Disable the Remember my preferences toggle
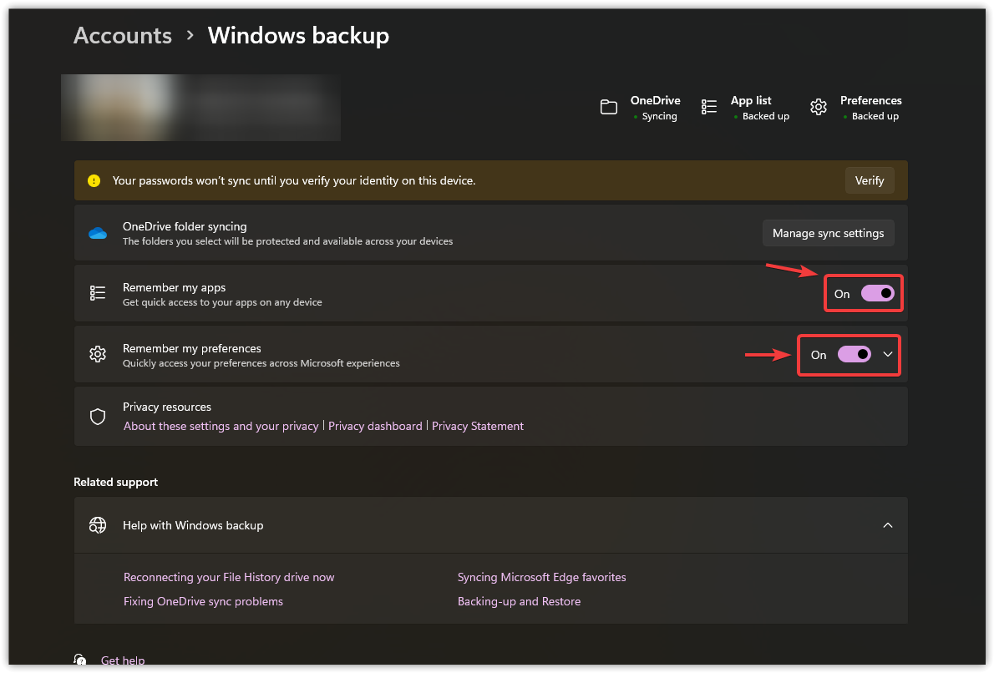 855,354
